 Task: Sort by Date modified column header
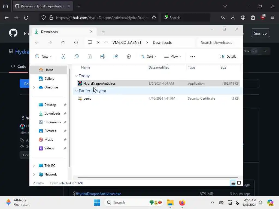pyautogui.click(x=159, y=67)
